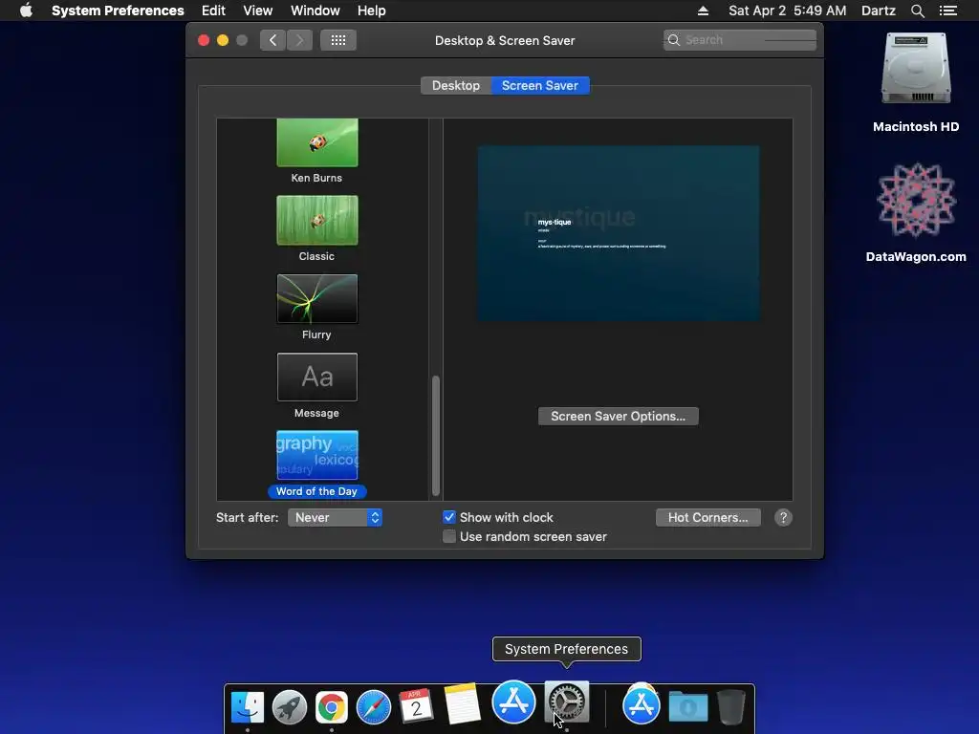Click the screen saver list scrollbar
The width and height of the screenshot is (979, 734).
click(436, 435)
